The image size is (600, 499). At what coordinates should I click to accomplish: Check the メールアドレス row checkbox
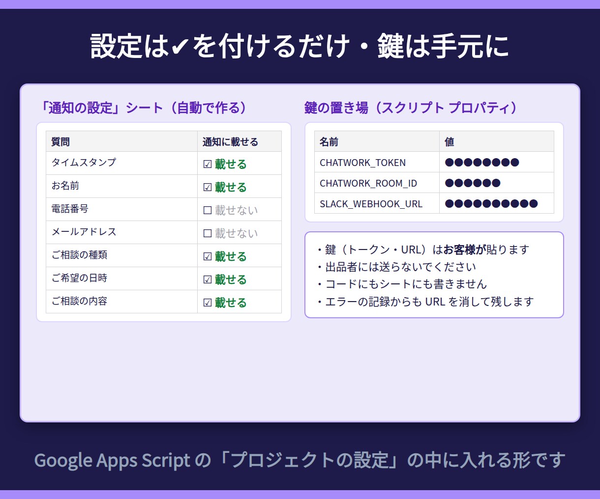[208, 233]
